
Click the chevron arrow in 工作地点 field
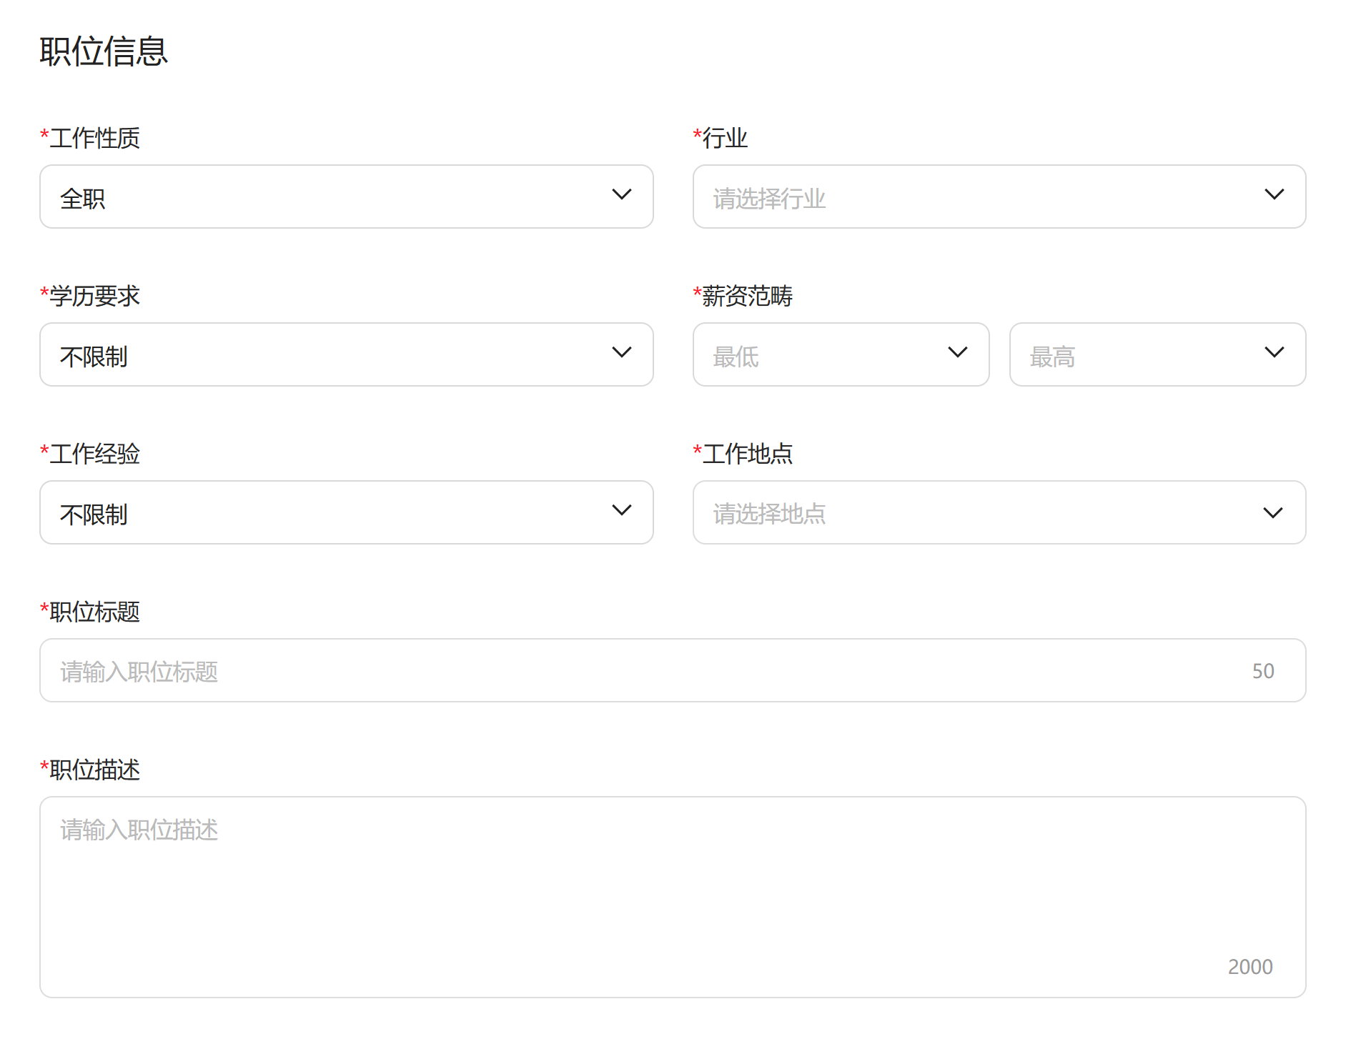pyautogui.click(x=1272, y=513)
